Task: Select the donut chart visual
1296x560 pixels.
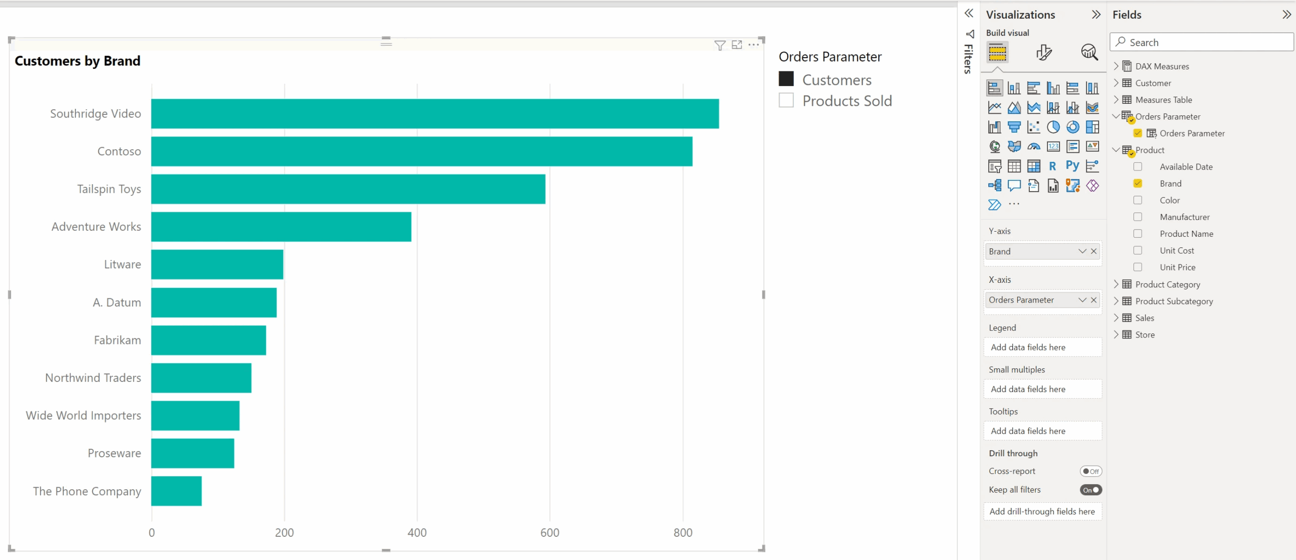Action: tap(1072, 127)
